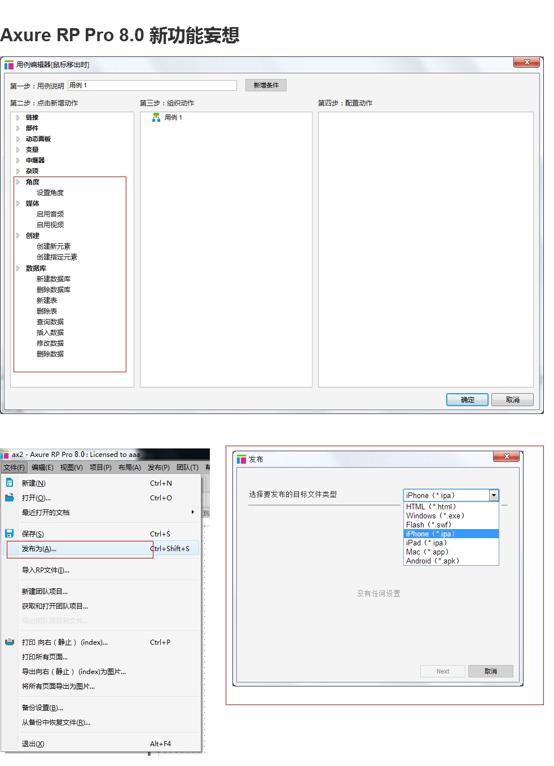554x766 pixels.
Task: Choose 发布为(A)... from the file menu
Action: [102, 548]
